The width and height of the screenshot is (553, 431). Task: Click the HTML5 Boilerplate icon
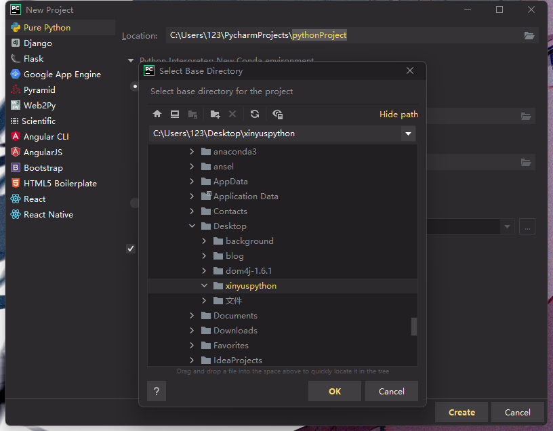[16, 183]
